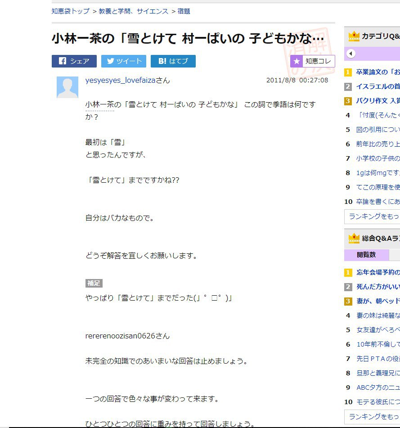Click the B! icon on はてブ button
400x428 pixels.
point(162,61)
